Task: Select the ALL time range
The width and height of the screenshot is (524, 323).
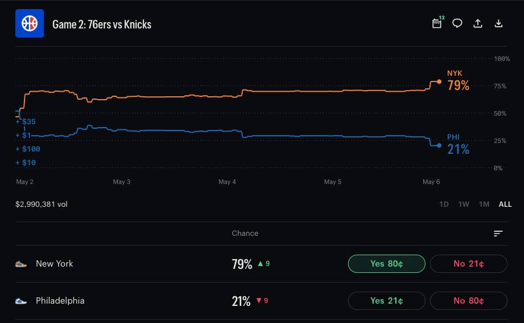Action: [505, 205]
